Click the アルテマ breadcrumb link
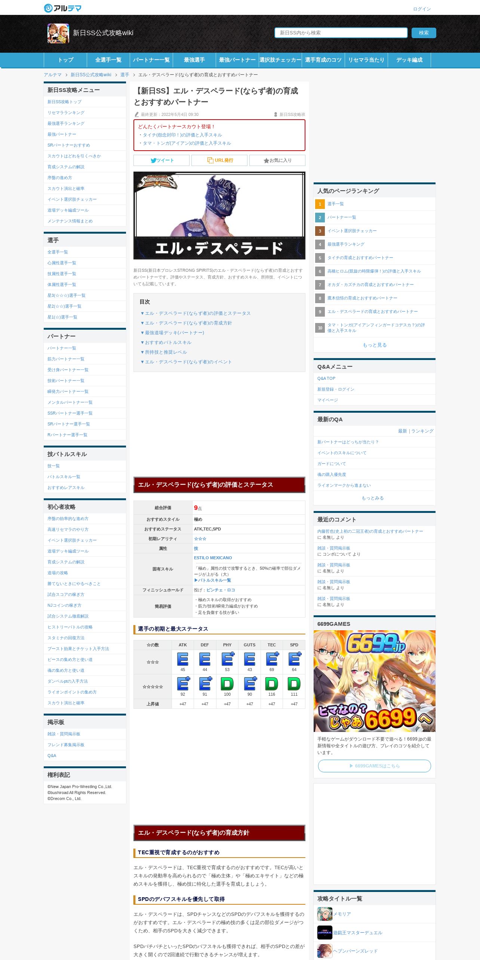The image size is (480, 960). [53, 75]
